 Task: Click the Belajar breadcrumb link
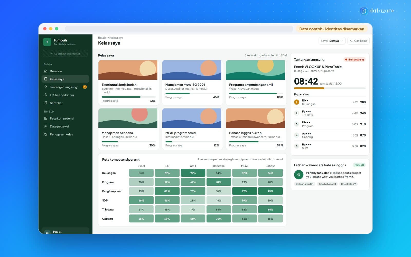(102, 38)
